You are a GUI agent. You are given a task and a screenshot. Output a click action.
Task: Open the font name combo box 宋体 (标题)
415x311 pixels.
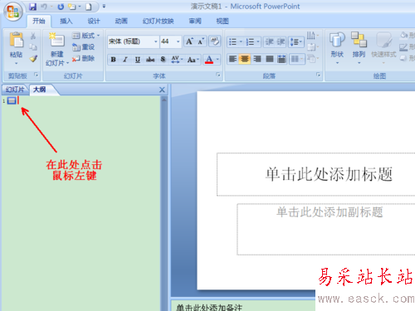pyautogui.click(x=134, y=41)
